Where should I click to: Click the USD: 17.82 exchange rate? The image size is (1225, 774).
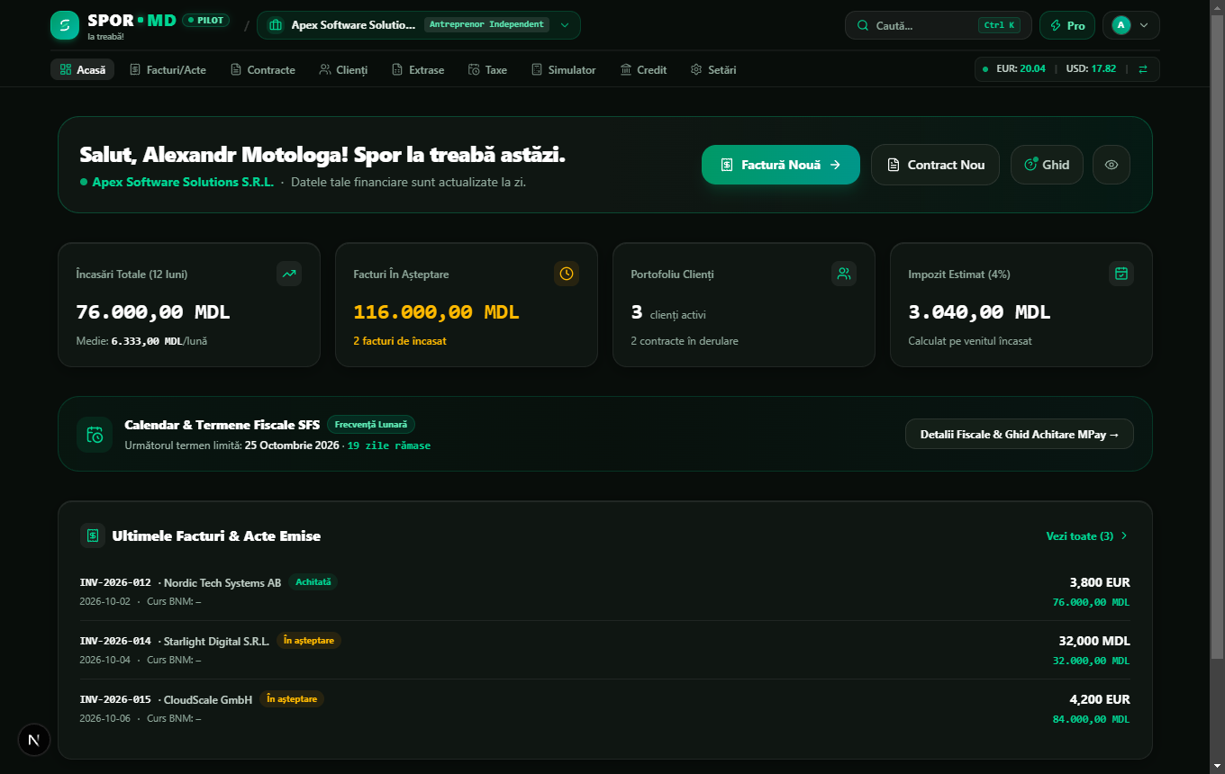click(x=1091, y=69)
